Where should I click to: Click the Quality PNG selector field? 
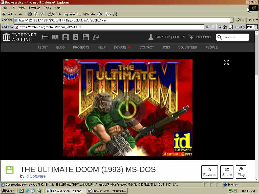pyautogui.click(x=250, y=27)
